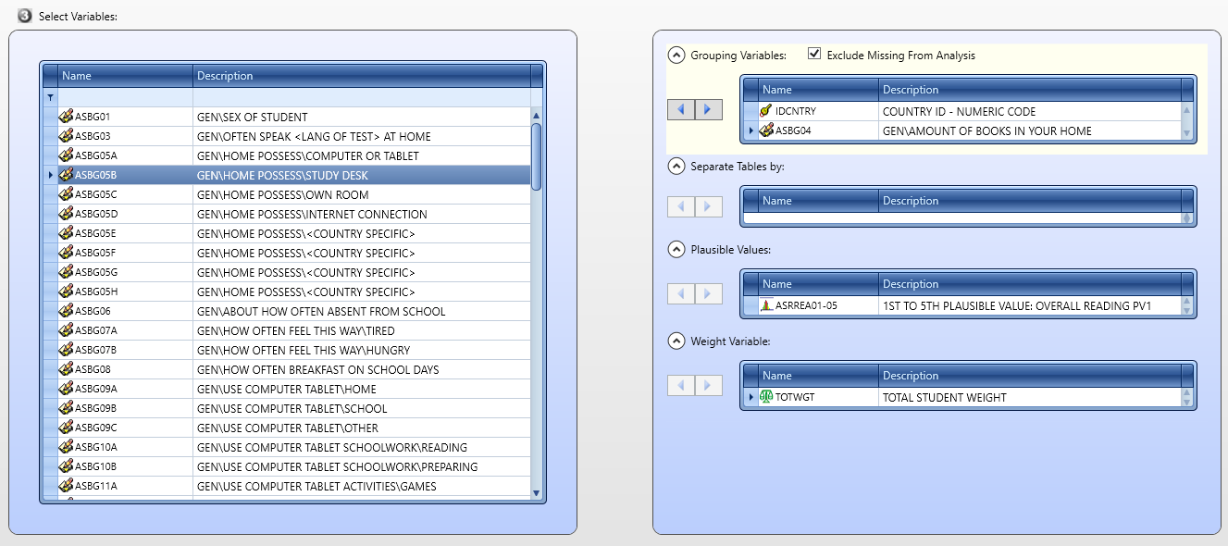1228x546 pixels.
Task: Click 'GEN\AMOUNT OF BOOKS IN YOUR HOME'
Action: [987, 131]
